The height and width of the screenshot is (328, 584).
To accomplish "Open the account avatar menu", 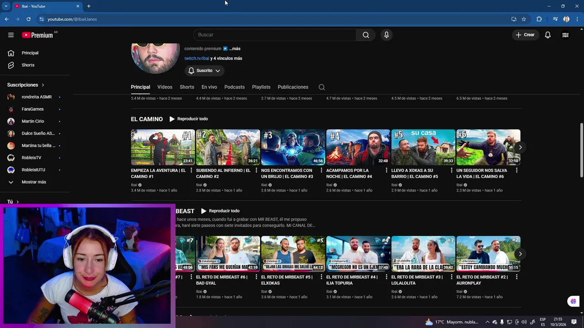I will 565,35.
